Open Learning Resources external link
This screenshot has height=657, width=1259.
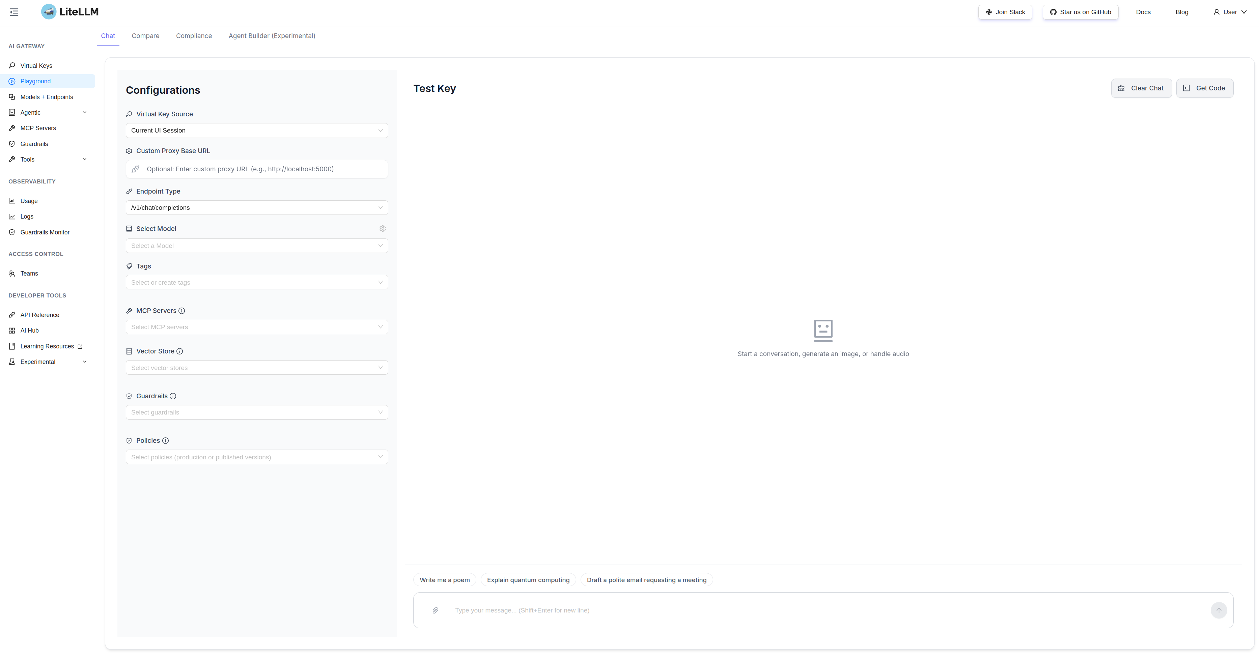[48, 346]
